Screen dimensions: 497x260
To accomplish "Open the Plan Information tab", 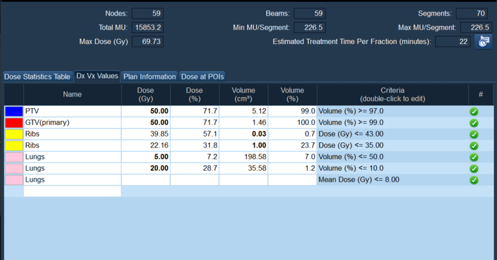I will [x=150, y=76].
